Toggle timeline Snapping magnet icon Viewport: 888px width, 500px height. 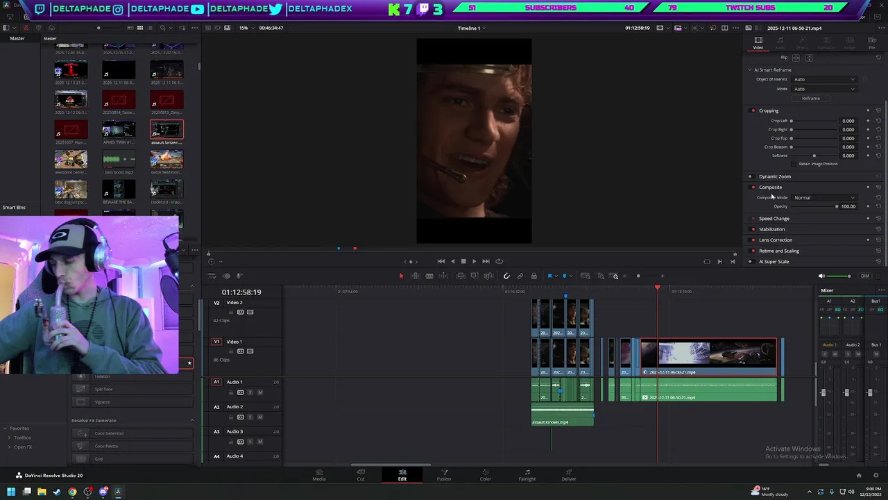click(506, 276)
